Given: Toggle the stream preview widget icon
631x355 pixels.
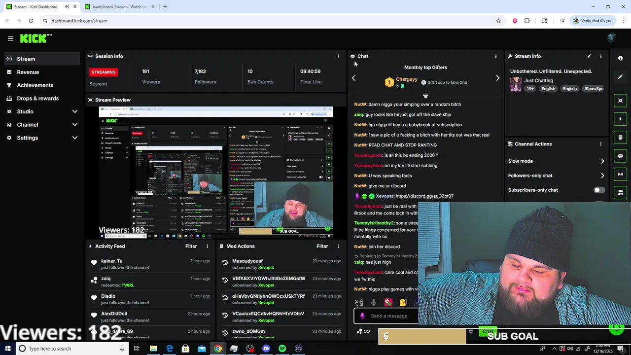Looking at the screenshot, I should coord(620,101).
